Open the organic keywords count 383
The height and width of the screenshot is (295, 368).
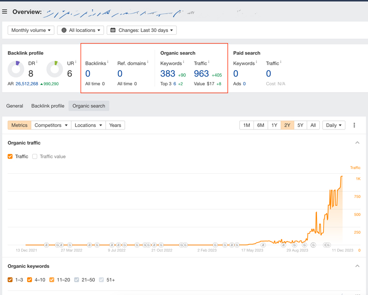[x=168, y=74]
